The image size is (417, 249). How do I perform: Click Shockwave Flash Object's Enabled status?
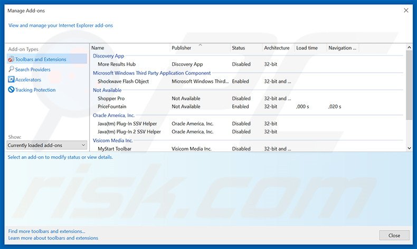tap(240, 81)
